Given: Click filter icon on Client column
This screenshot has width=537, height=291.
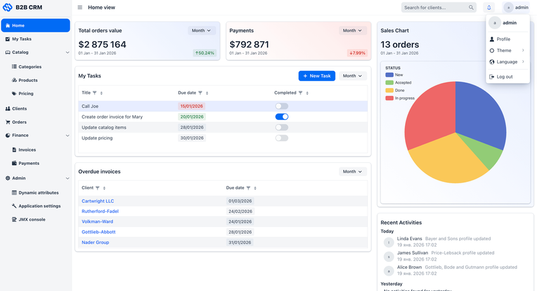Looking at the screenshot, I should coord(98,188).
